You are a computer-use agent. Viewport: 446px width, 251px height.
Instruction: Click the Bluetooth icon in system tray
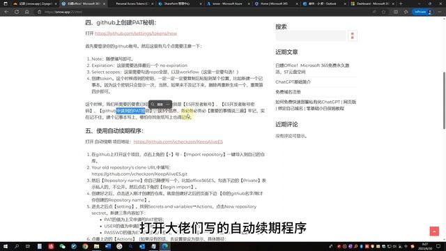tap(361, 246)
